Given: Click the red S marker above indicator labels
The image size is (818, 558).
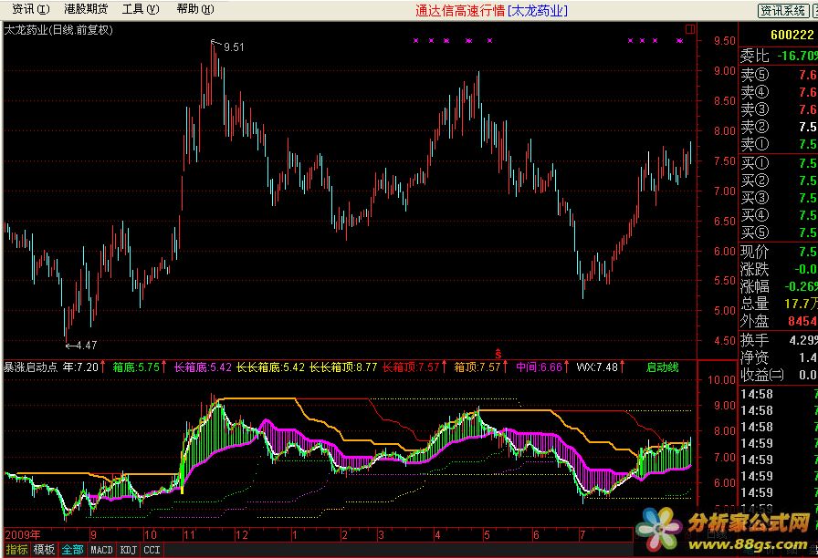Looking at the screenshot, I should click(x=498, y=355).
